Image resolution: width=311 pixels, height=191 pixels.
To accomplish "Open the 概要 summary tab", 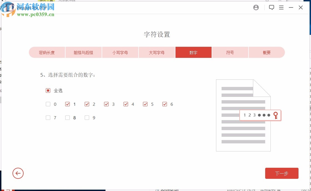I will tap(267, 52).
